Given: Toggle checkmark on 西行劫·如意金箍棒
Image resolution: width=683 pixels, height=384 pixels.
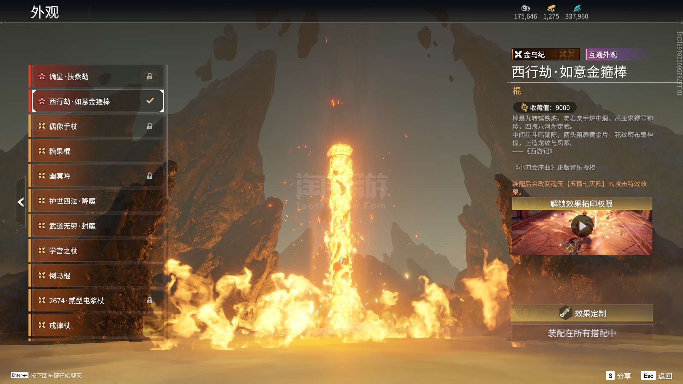Looking at the screenshot, I should (x=150, y=101).
